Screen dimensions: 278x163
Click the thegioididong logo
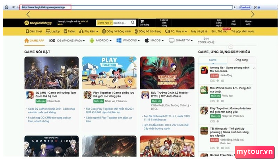coord(38,23)
